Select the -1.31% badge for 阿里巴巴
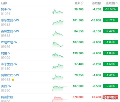Screen dimensions: 120x102 point(110,75)
